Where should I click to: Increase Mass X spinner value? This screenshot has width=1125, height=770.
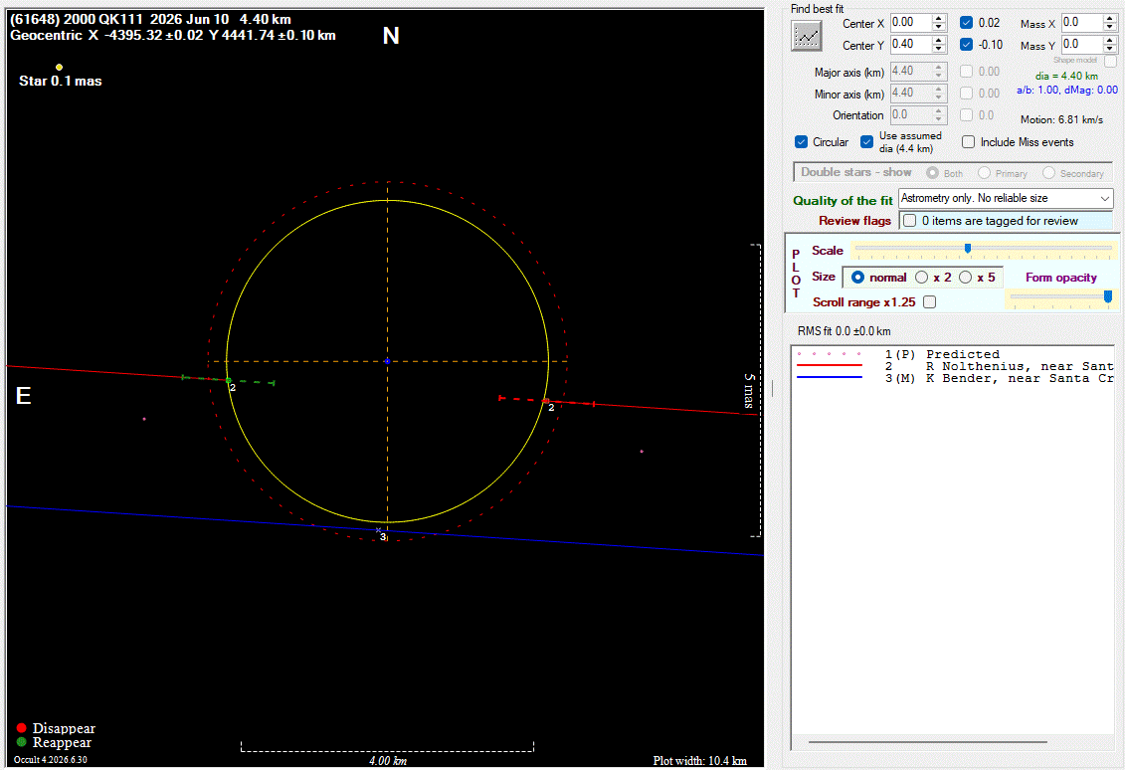(1109, 19)
